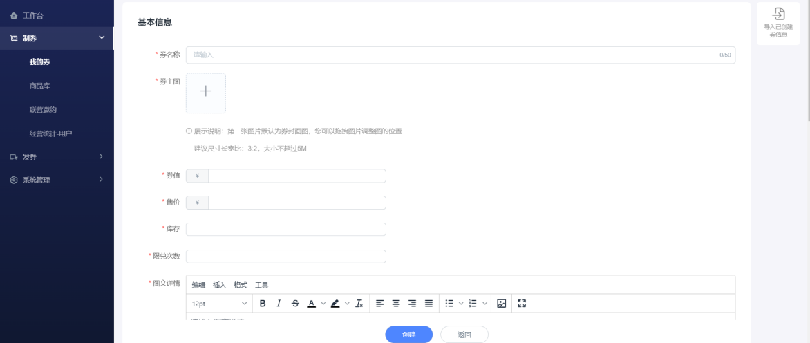Click the 导入已创建券信息 import icon

pyautogui.click(x=779, y=13)
